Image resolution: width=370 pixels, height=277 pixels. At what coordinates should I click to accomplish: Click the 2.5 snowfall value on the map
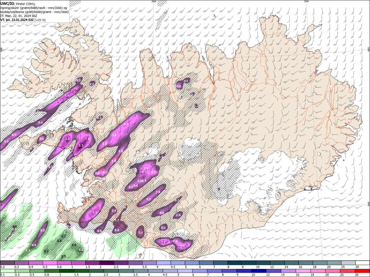tap(81, 145)
